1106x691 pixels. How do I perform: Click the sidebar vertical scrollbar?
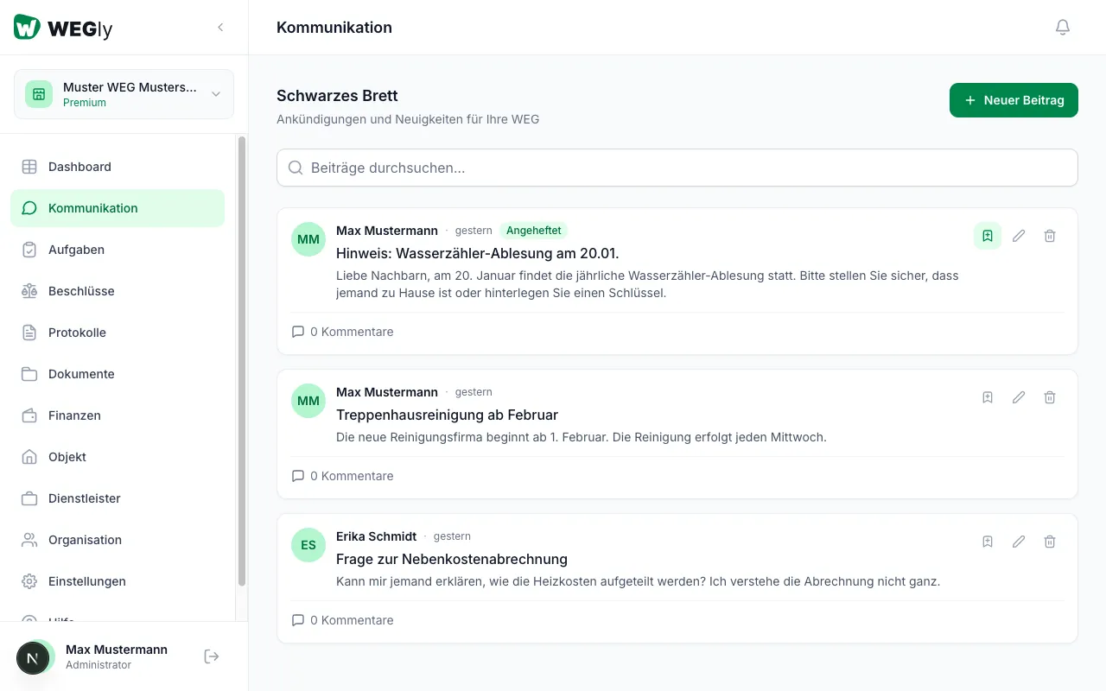click(x=242, y=363)
